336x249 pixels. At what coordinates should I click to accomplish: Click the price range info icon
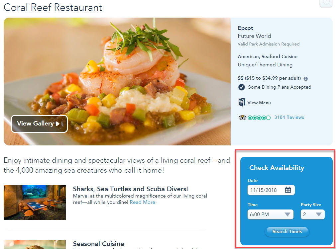(x=305, y=79)
